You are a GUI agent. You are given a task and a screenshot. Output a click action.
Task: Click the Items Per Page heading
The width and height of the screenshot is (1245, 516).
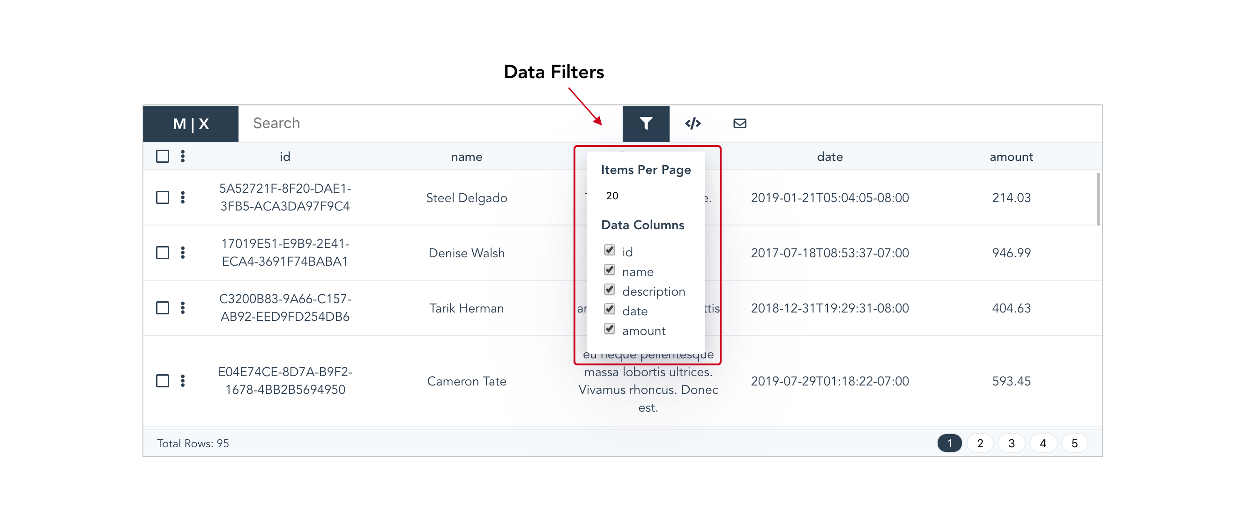pos(646,170)
